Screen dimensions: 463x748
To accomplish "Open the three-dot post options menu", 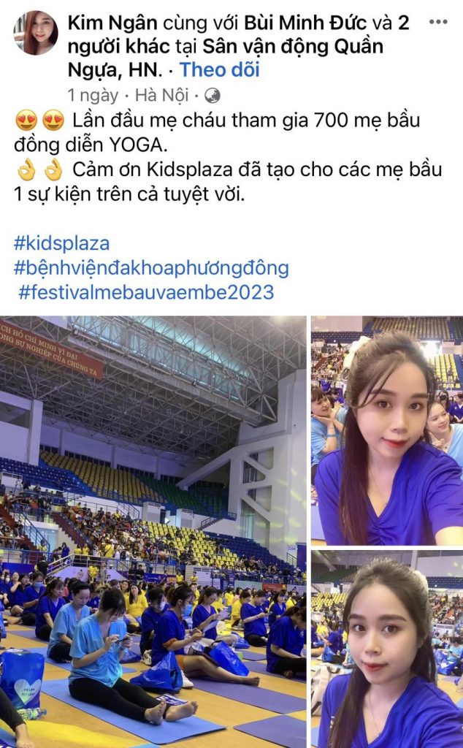I will 438,21.
